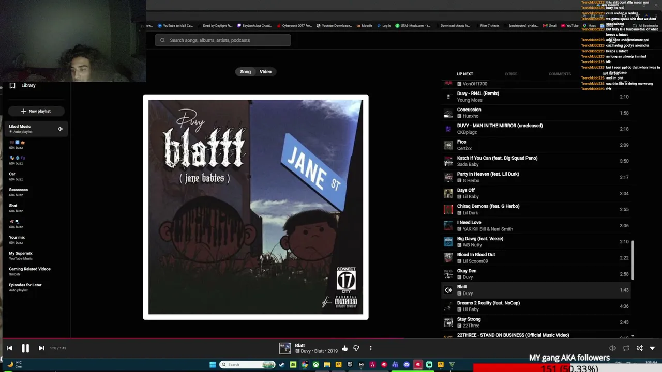Image resolution: width=662 pixels, height=372 pixels.
Task: Play Blood in Blood Out from queue
Action: [x=536, y=258]
